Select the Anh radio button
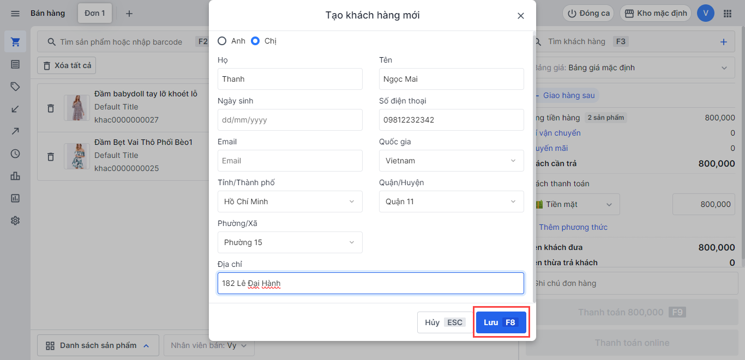Viewport: 745px width, 360px height. tap(222, 41)
